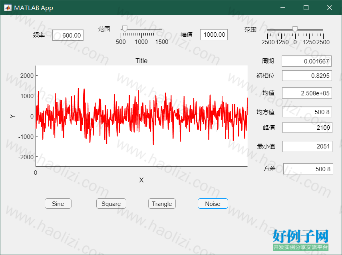Image resolution: width=342 pixels, height=255 pixels.
Task: Generate the Square waveform
Action: [x=111, y=204]
